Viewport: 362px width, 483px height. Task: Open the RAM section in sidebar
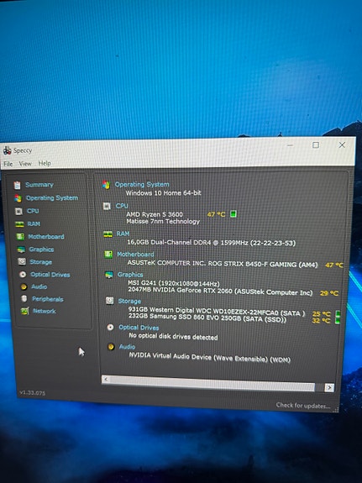point(34,224)
